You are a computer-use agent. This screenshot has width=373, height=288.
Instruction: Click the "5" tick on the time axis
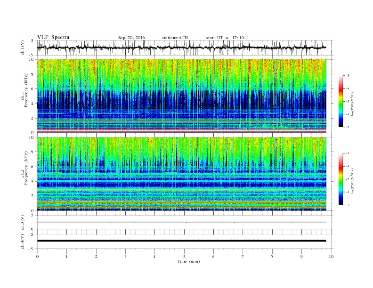pyautogui.click(x=184, y=256)
